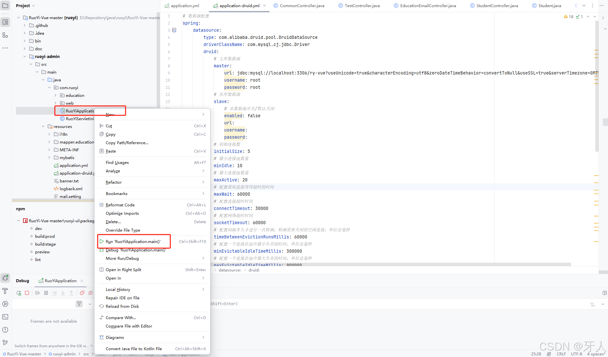Expand the .github folder
This screenshot has height=357, width=608.
tap(24, 25)
